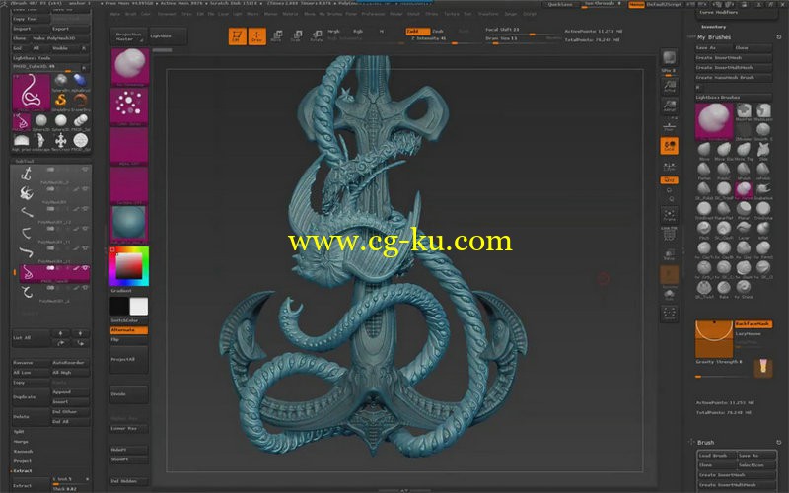
Task: Hide the anchor subtool with eye icon
Action: [x=85, y=170]
